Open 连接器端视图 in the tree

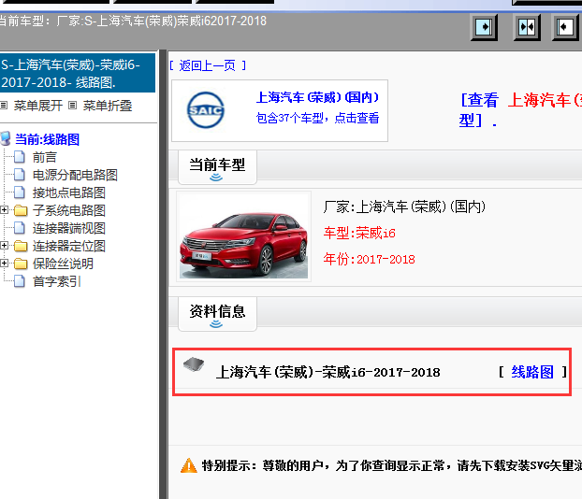coord(69,228)
